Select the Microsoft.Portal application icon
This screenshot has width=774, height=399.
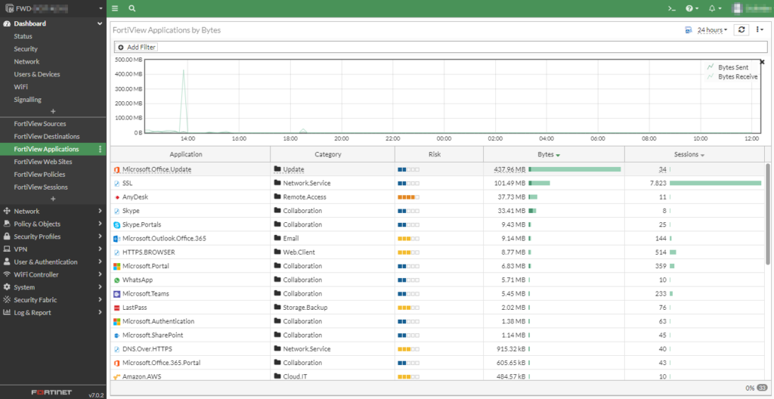(x=117, y=266)
